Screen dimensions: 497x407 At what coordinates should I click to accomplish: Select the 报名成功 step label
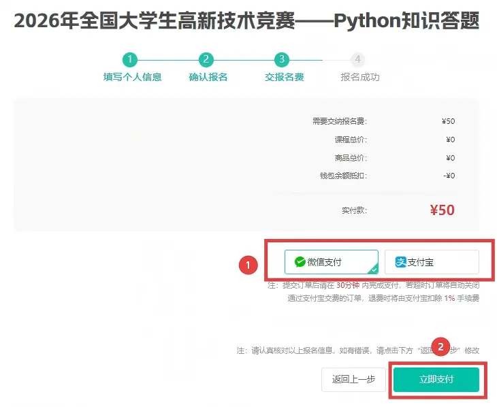(360, 77)
